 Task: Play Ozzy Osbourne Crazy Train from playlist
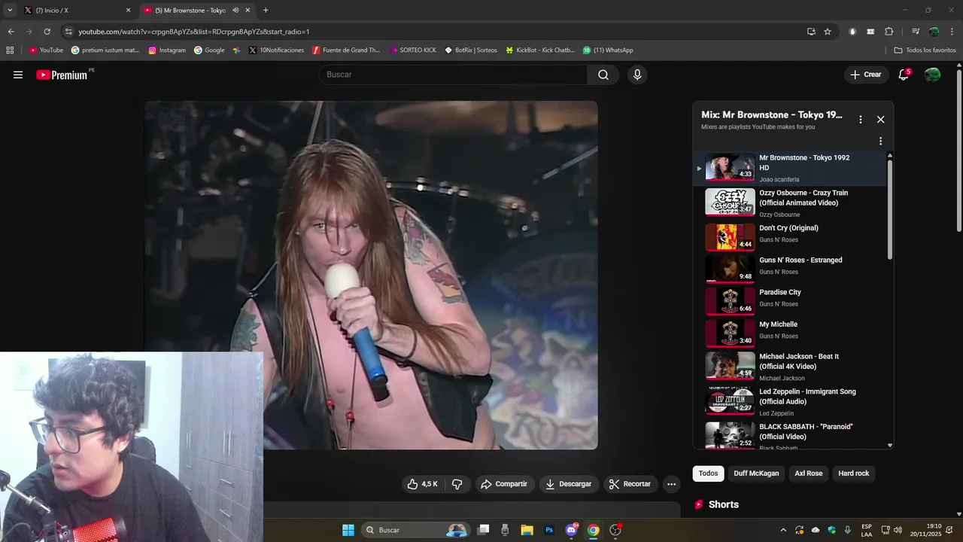pos(790,203)
